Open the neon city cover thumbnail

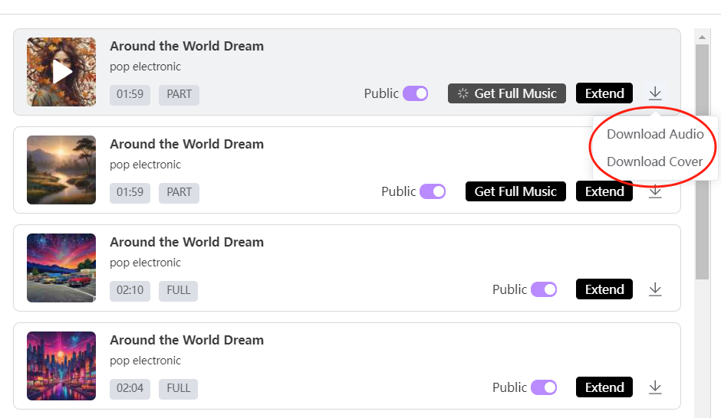61,366
